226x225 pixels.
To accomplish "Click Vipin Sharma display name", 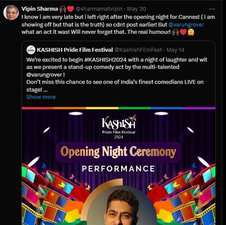I will pyautogui.click(x=40, y=9).
